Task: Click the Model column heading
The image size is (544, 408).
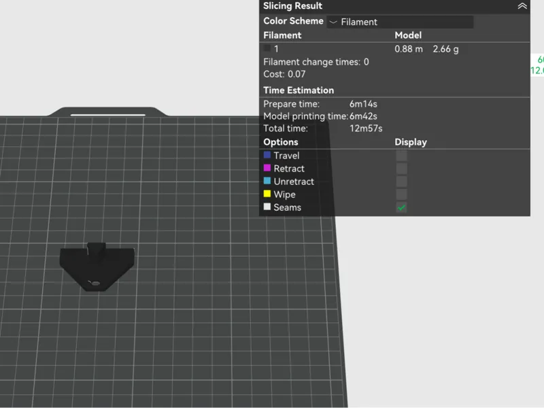Action: 408,35
